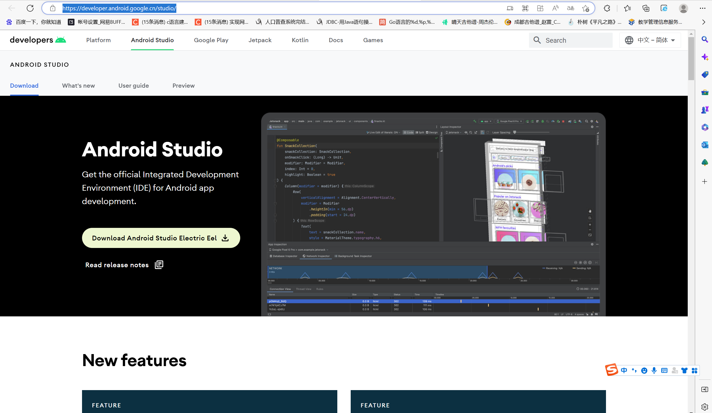Screen dimensions: 712x413
Task: Expand the language selector 中文 – 简体 dropdown
Action: (x=650, y=40)
